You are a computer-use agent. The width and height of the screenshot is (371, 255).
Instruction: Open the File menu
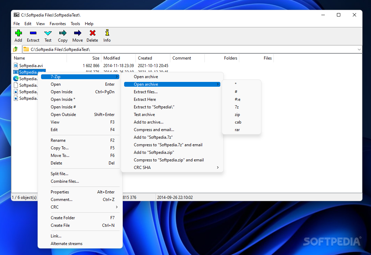coord(17,24)
